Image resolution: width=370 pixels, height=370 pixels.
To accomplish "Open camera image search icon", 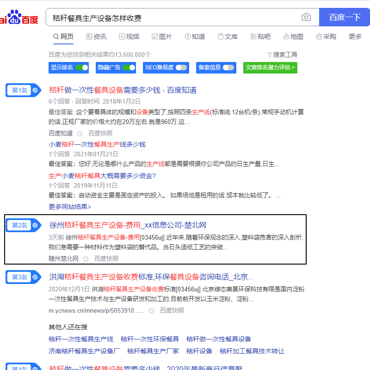I will 306,17.
